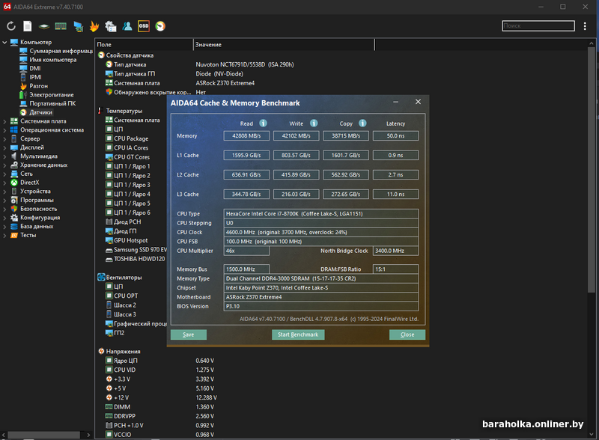Click the Memory Bus value 1500.0 MHz
Image resolution: width=599 pixels, height=440 pixels.
tap(246, 269)
